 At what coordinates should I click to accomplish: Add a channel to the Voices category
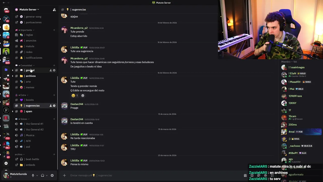tap(54, 119)
